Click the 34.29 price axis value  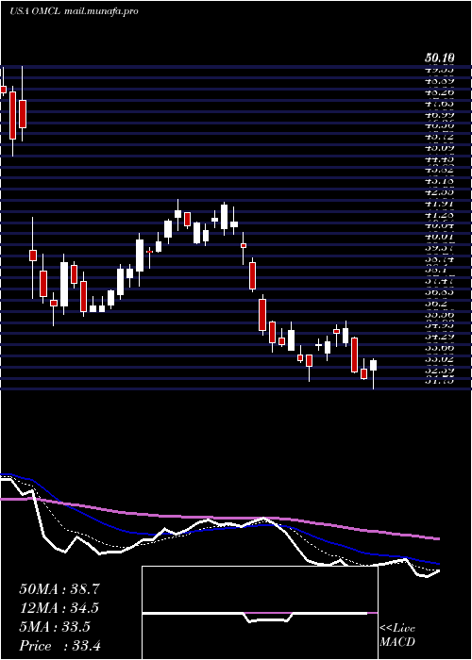coord(439,338)
